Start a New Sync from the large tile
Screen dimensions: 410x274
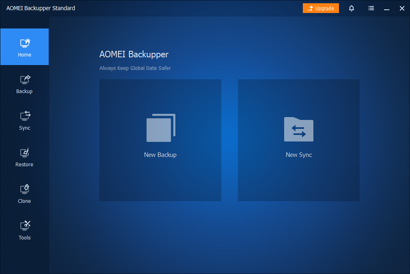point(299,140)
